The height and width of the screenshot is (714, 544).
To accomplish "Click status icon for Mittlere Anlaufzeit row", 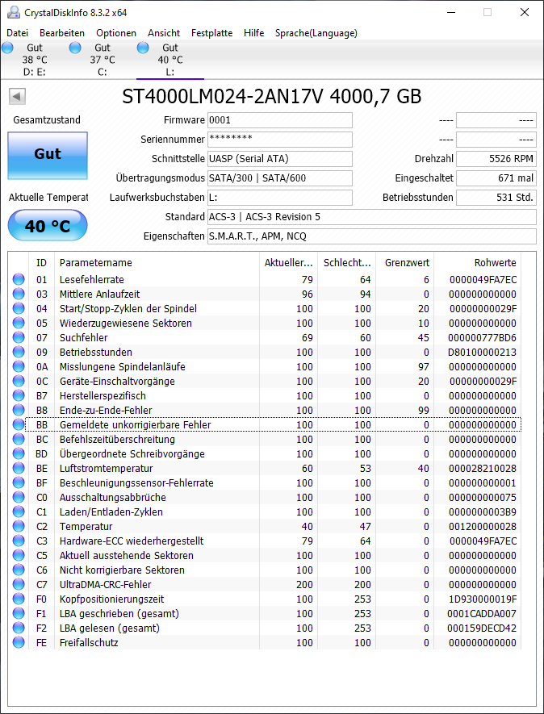I will pyautogui.click(x=19, y=294).
